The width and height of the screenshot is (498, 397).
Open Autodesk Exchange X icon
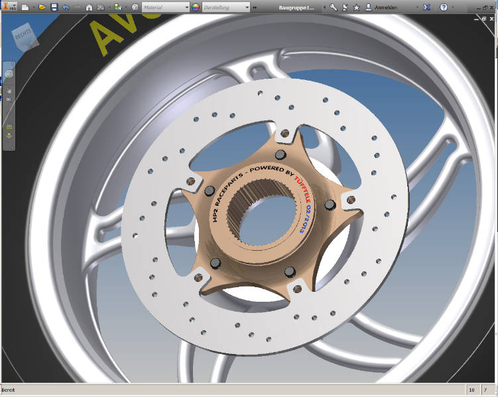tap(427, 7)
